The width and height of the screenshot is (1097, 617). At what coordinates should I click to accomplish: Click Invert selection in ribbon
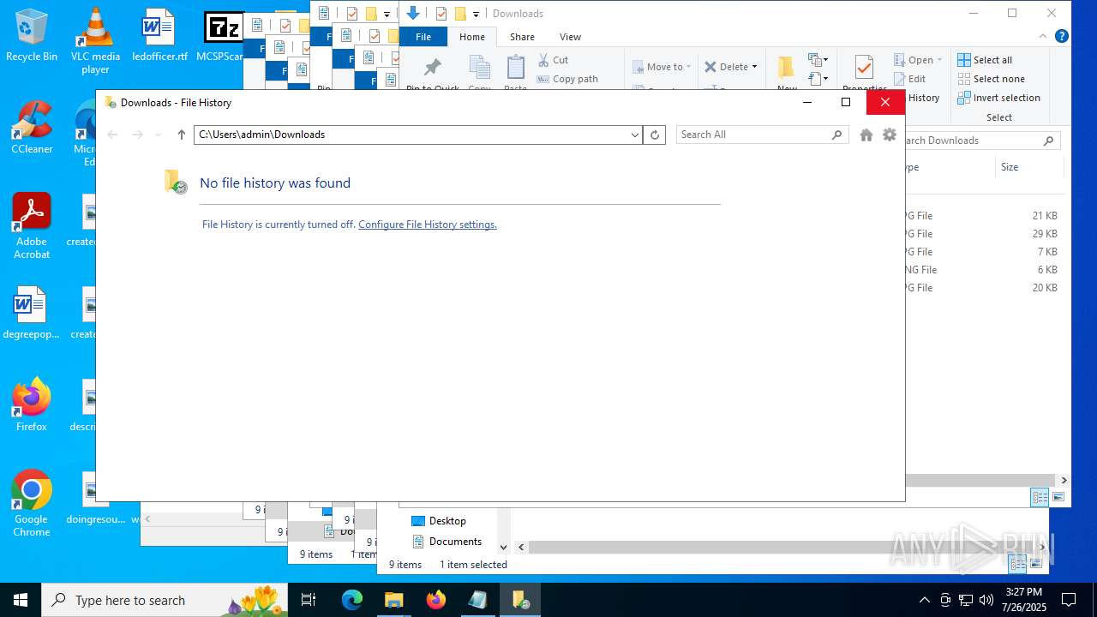tap(998, 98)
